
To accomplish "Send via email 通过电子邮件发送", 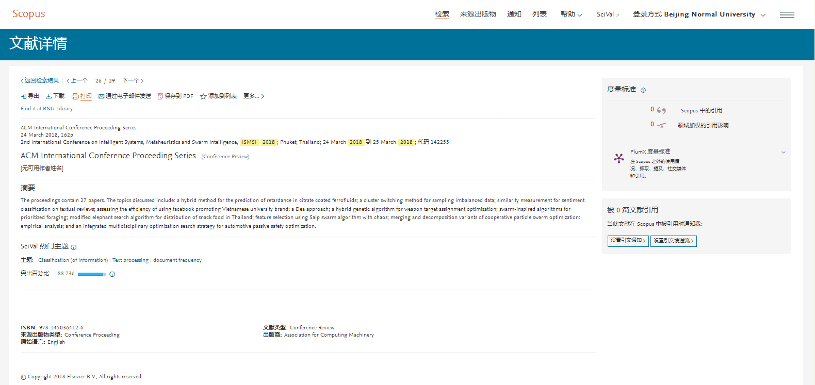I will [x=125, y=96].
